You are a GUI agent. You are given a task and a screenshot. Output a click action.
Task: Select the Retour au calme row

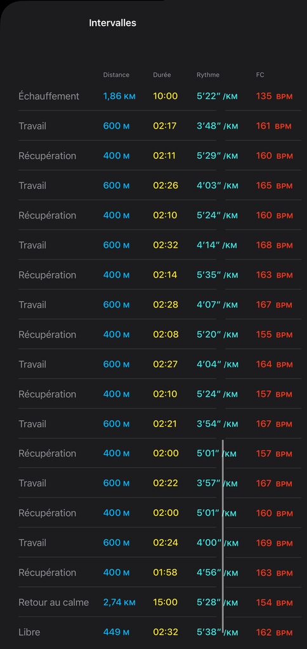click(x=160, y=602)
